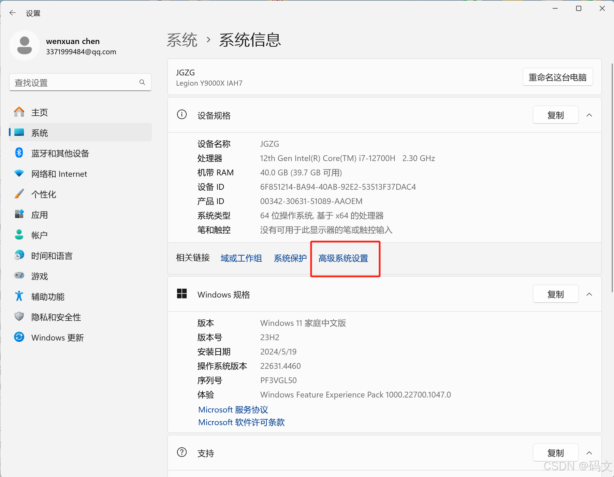This screenshot has width=614, height=477.
Task: Click the install date 2024/5/19
Action: coord(278,352)
